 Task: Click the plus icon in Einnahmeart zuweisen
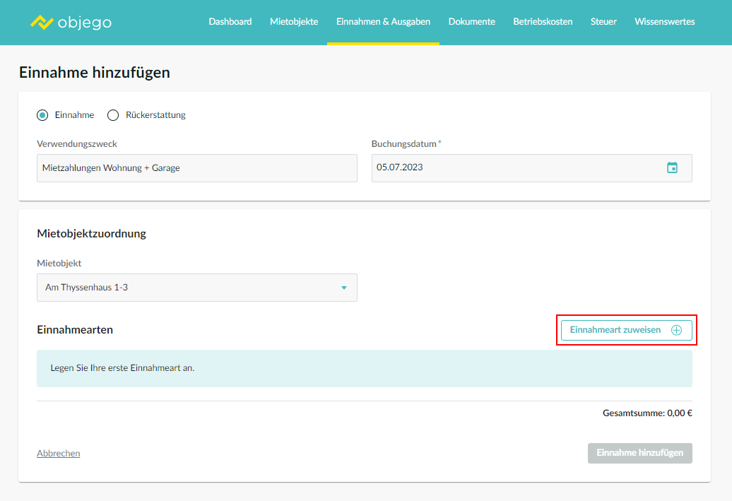(676, 330)
